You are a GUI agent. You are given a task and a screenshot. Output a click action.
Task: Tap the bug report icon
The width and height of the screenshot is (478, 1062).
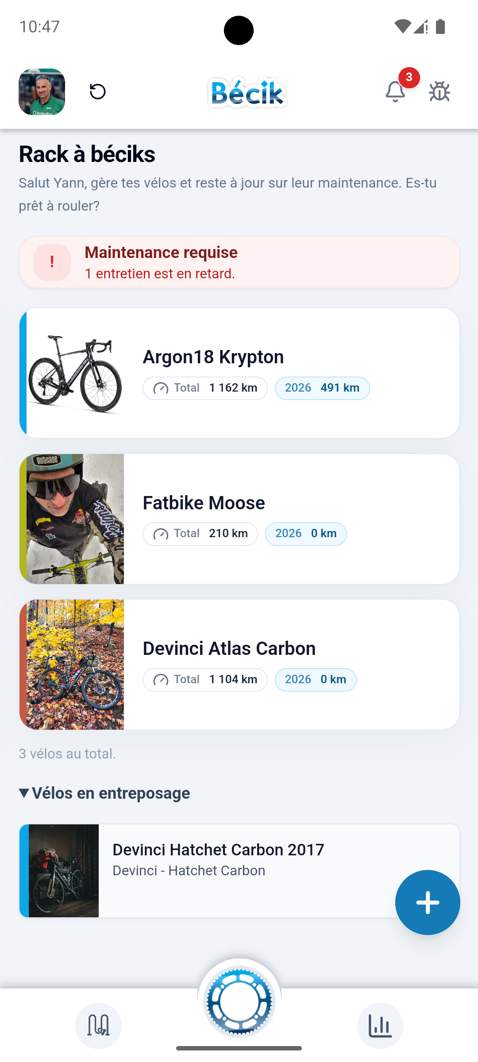point(439,92)
